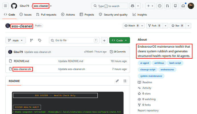Jump to Readme in About sidebar
The height and width of the screenshot is (114, 197).
145,82
